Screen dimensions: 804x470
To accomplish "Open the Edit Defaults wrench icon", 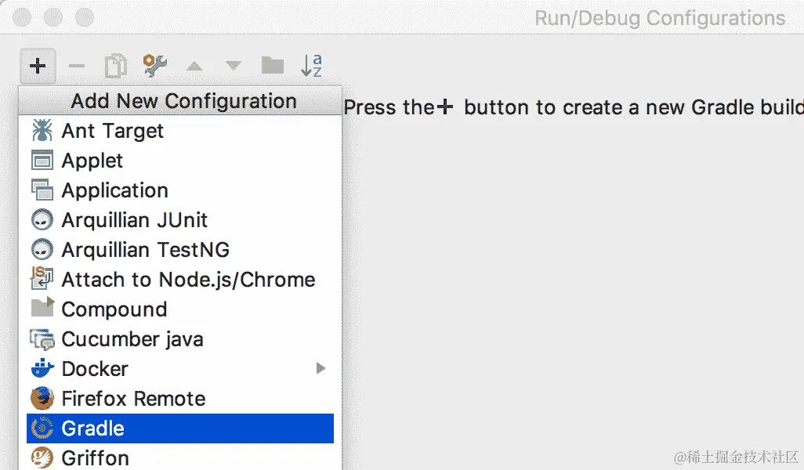I will (x=155, y=66).
